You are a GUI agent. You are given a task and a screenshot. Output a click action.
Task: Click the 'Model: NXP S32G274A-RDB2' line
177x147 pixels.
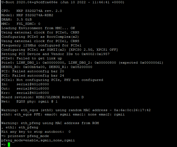click(x=30, y=15)
